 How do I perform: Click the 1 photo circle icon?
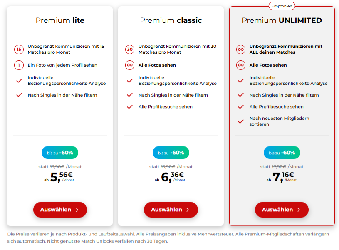coord(19,65)
